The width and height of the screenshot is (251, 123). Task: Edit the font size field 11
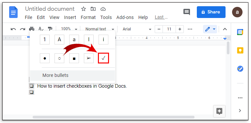pyautogui.click(x=169, y=29)
